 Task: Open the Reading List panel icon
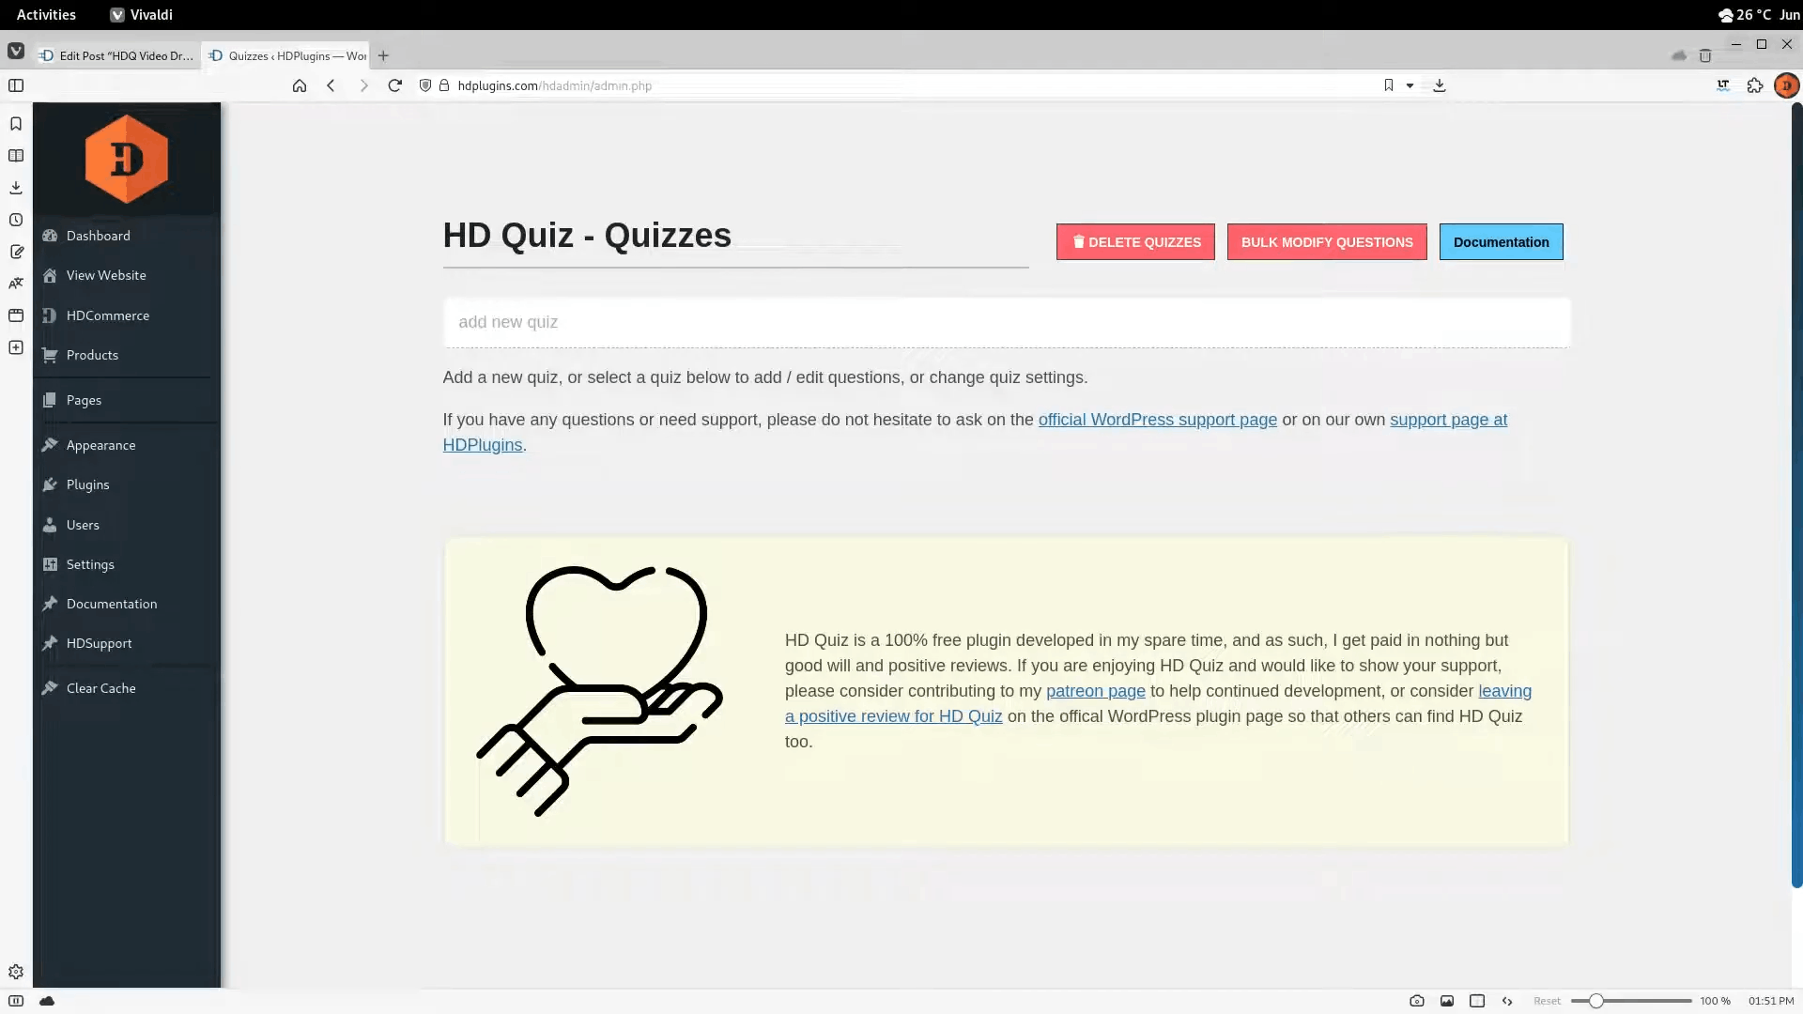(16, 156)
